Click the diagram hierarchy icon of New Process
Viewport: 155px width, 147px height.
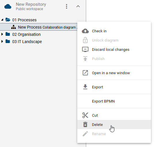coord(14,27)
